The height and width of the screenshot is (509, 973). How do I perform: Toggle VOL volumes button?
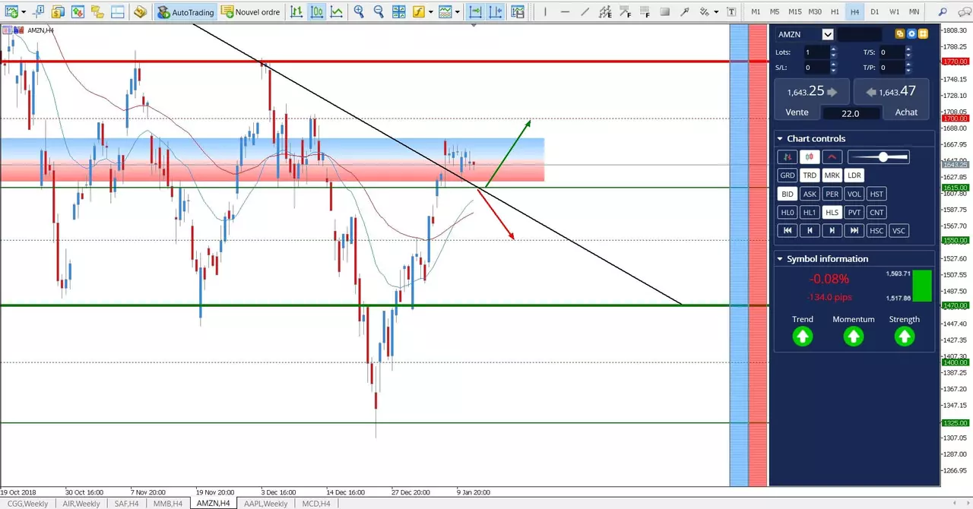(854, 194)
